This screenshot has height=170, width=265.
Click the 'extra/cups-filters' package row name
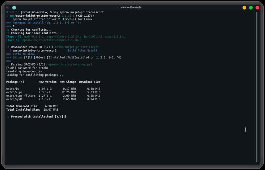point(21,96)
